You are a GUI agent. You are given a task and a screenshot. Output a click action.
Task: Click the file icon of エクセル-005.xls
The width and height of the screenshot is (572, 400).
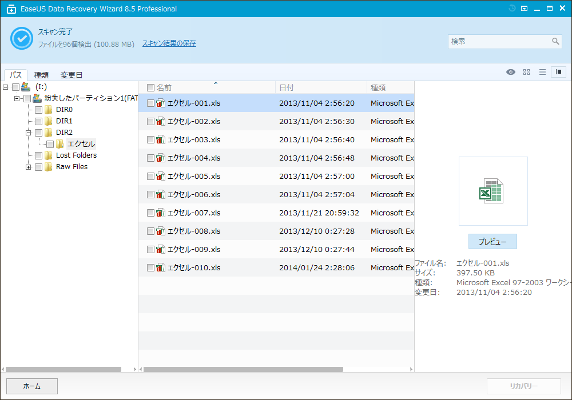[161, 177]
